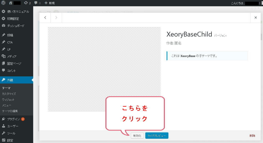Click the 作者: 匿名 author text
Viewport: 263px width, 143px height.
coord(174,43)
